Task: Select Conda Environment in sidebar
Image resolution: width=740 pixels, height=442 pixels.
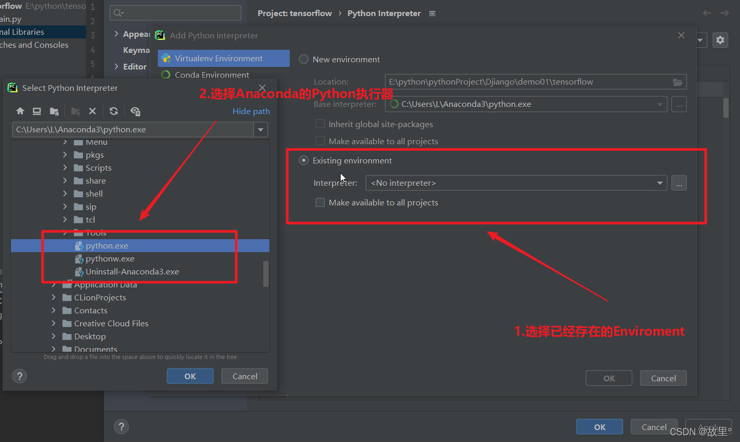Action: 224,75
